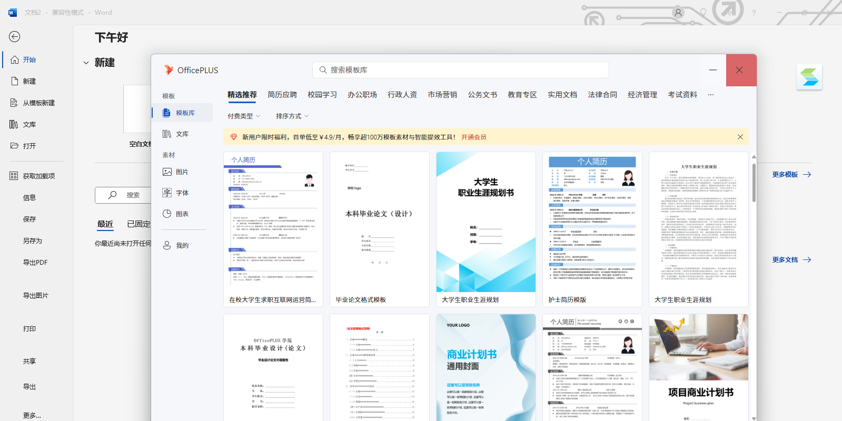The height and width of the screenshot is (421, 842).
Task: Select the 市场营销 tab
Action: click(x=442, y=95)
